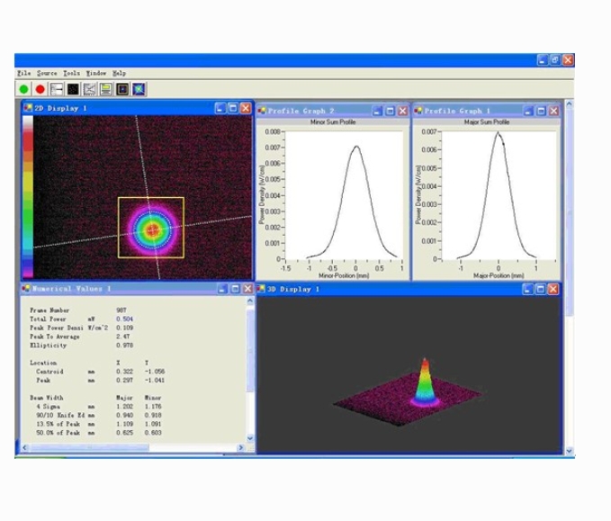Screen dimensions: 611x521
Task: Minimize the 2D Display 1 window
Action: [220, 108]
